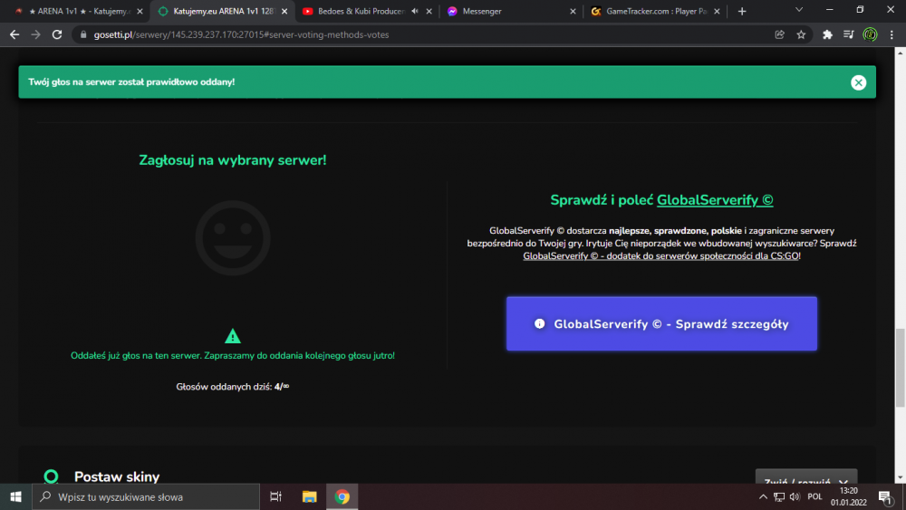Show hidden system tray icons

coord(763,496)
